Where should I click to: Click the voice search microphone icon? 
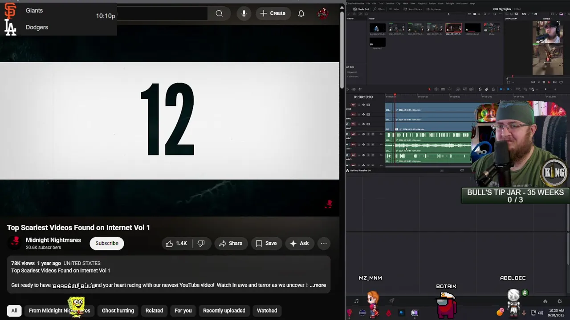click(244, 13)
